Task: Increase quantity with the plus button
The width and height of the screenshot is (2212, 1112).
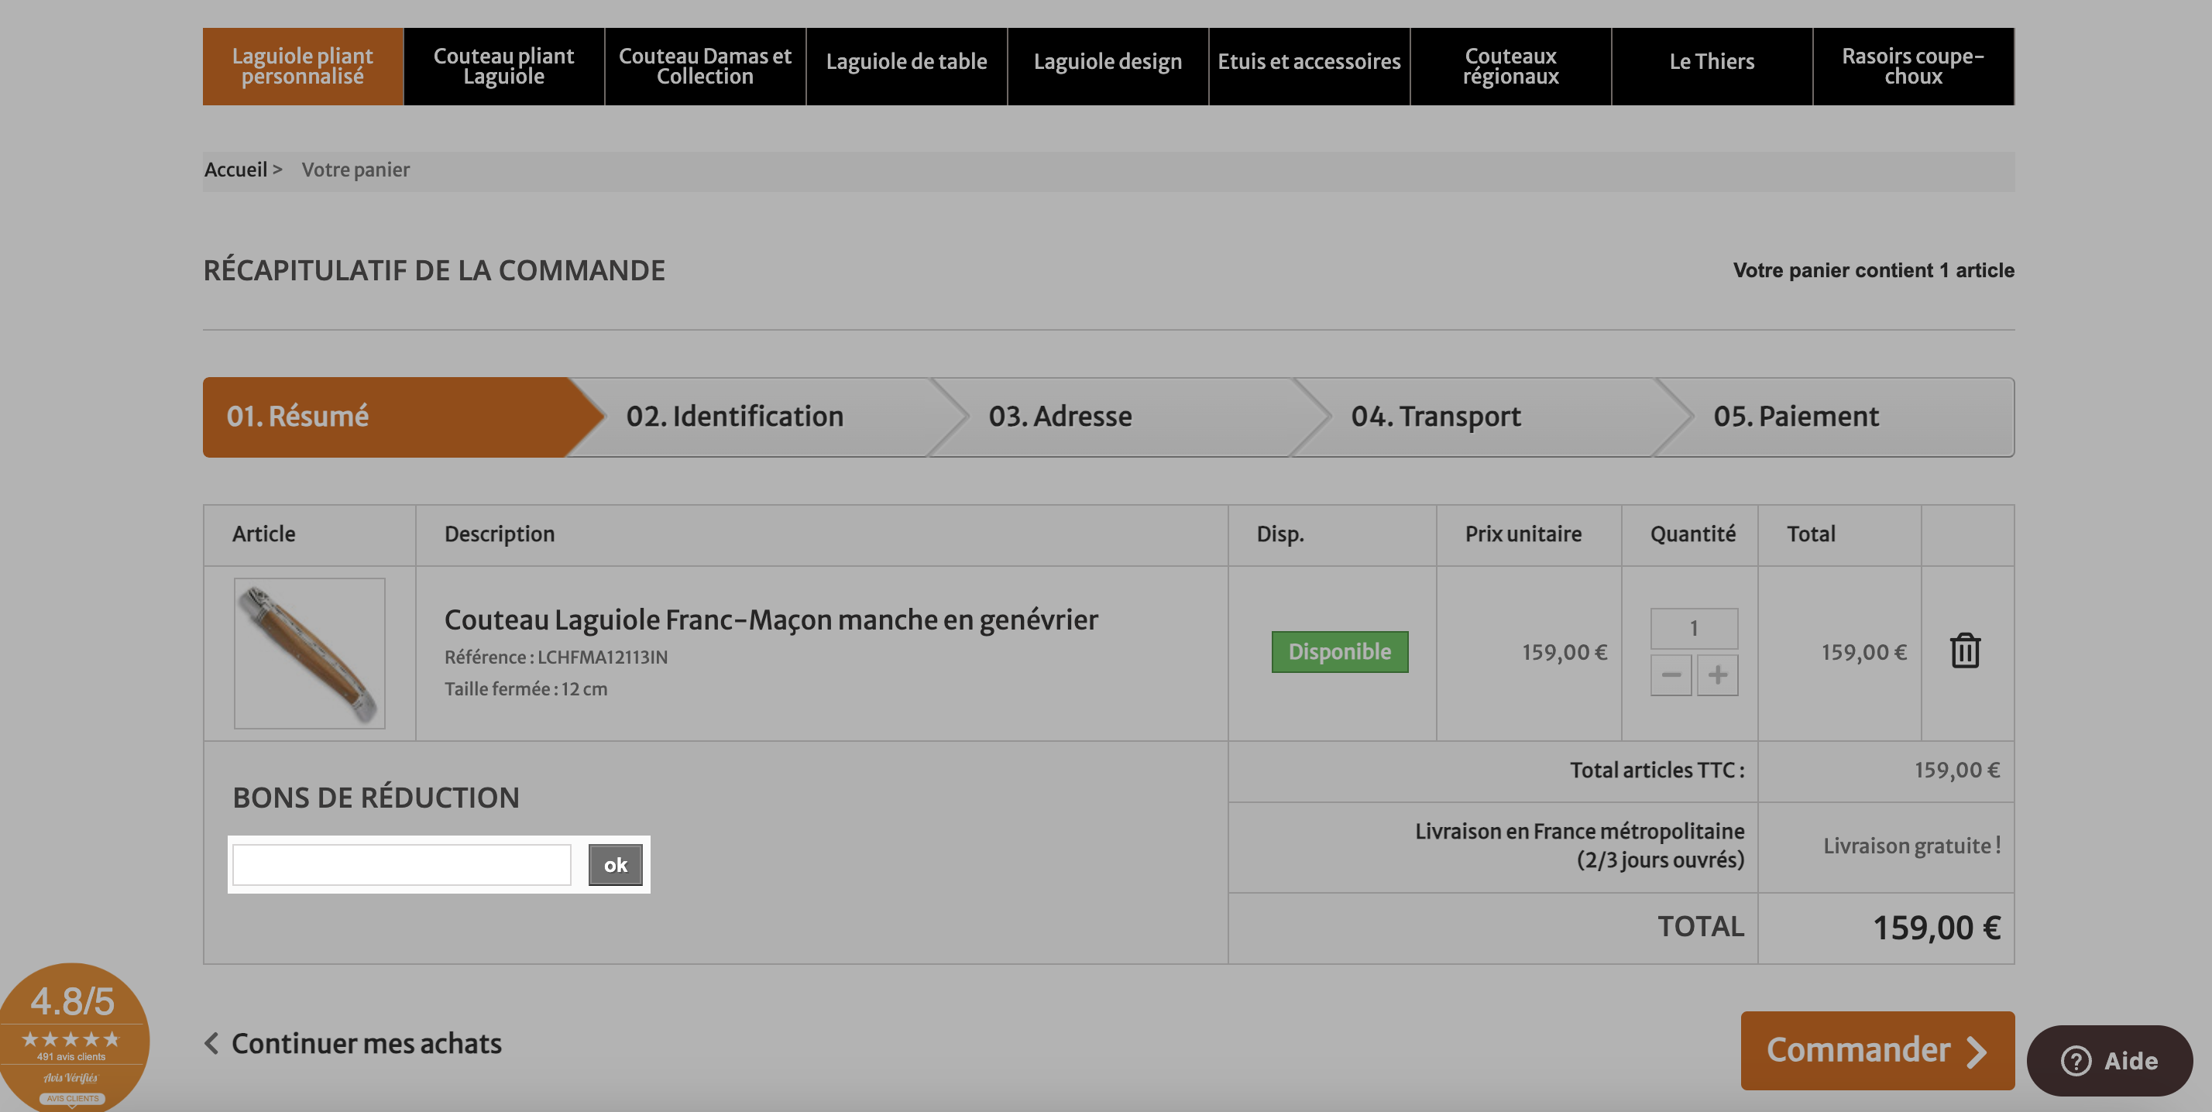Action: [x=1717, y=675]
